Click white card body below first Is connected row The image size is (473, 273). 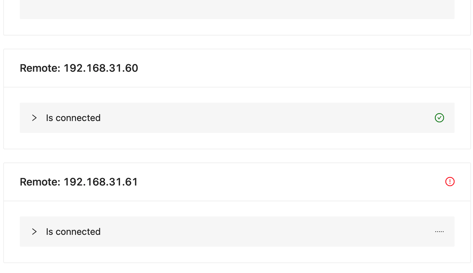pos(237,141)
